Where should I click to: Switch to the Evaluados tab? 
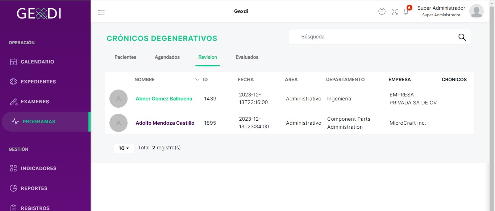pos(247,57)
